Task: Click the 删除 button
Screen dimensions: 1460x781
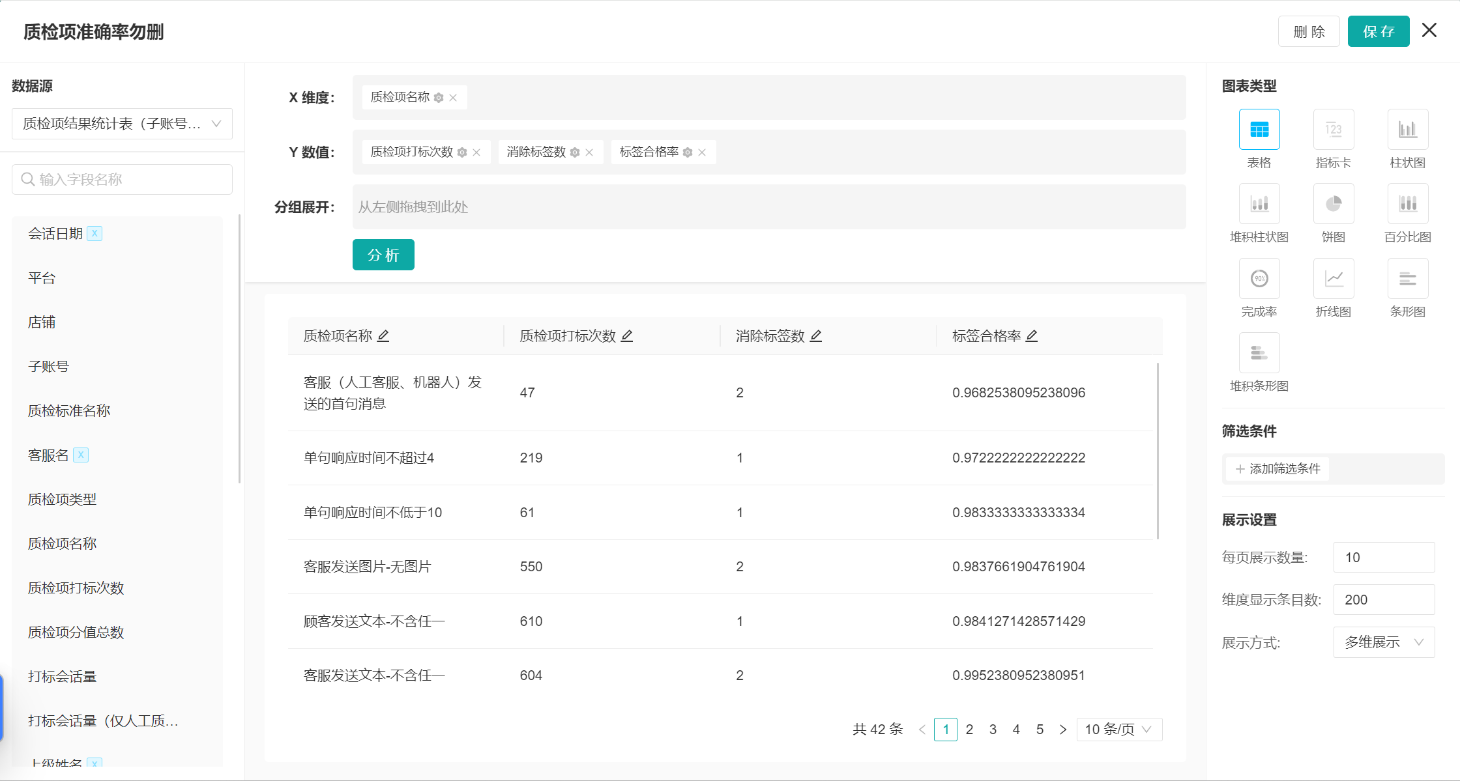Action: click(1309, 31)
